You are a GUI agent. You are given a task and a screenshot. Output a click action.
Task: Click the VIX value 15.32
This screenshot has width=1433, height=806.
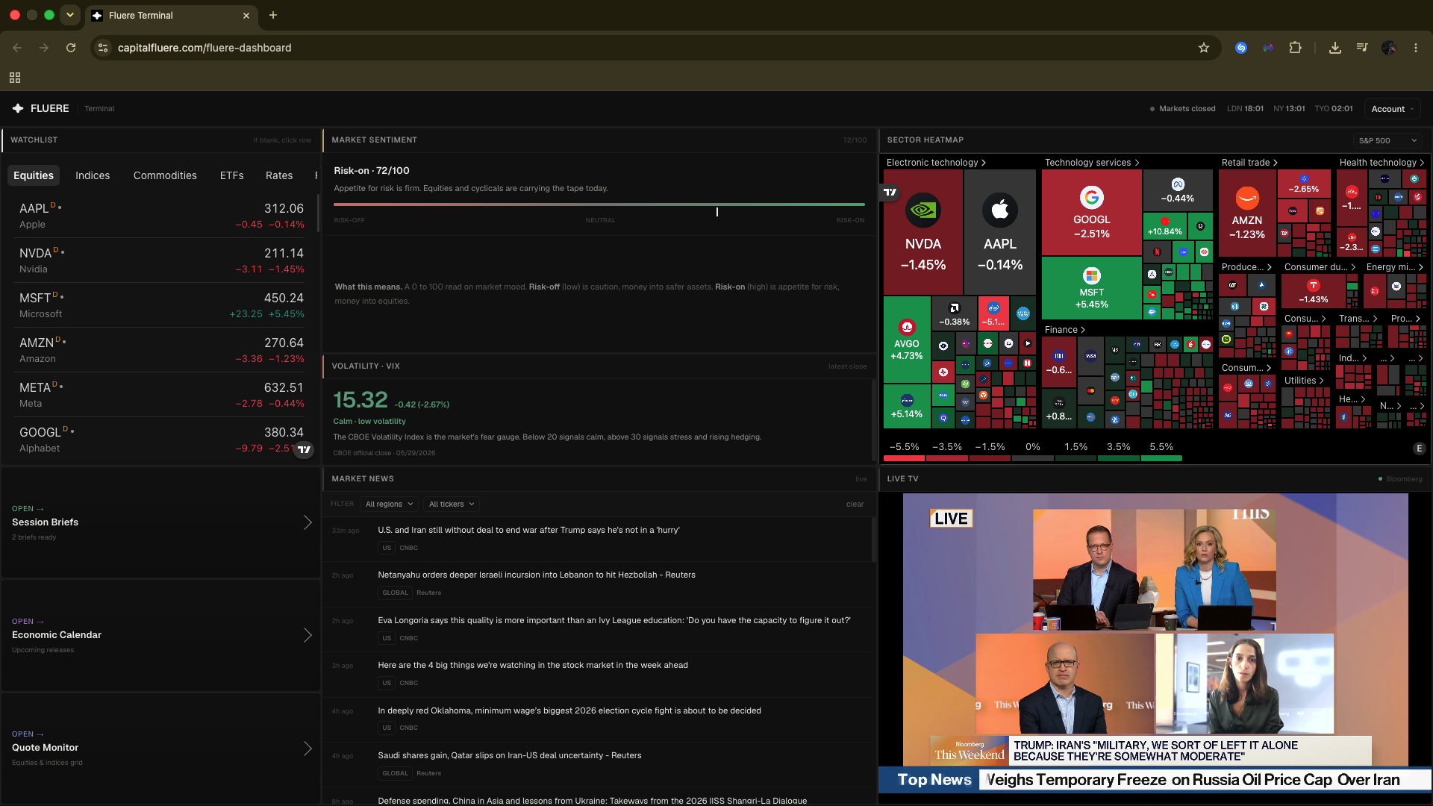click(x=360, y=400)
